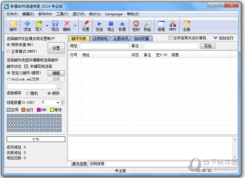Open the 工具(T) menu

pyautogui.click(x=62, y=14)
